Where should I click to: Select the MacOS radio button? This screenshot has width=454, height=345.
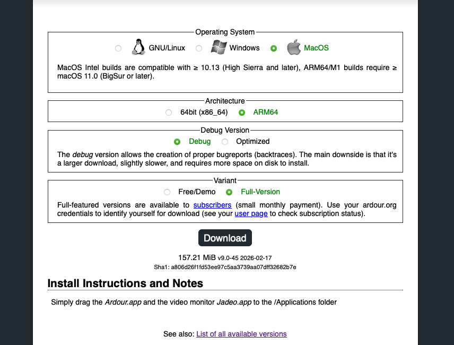274,48
